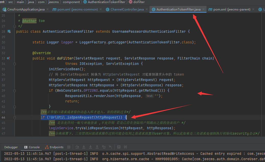Image resolution: width=265 pixels, height=162 pixels.
Task: Collapse doFilter method fold marker at line 34
Action: 15,64
